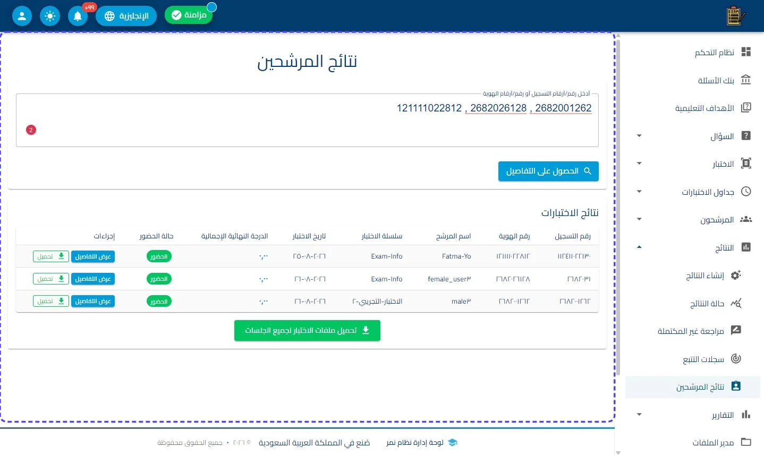
Task: Click تحميل ملفات الاختبار لجميع الجلسات button
Action: pyautogui.click(x=307, y=330)
